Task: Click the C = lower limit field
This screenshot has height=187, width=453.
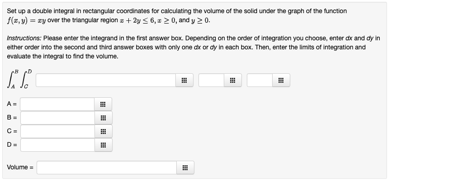Action: tap(57, 131)
